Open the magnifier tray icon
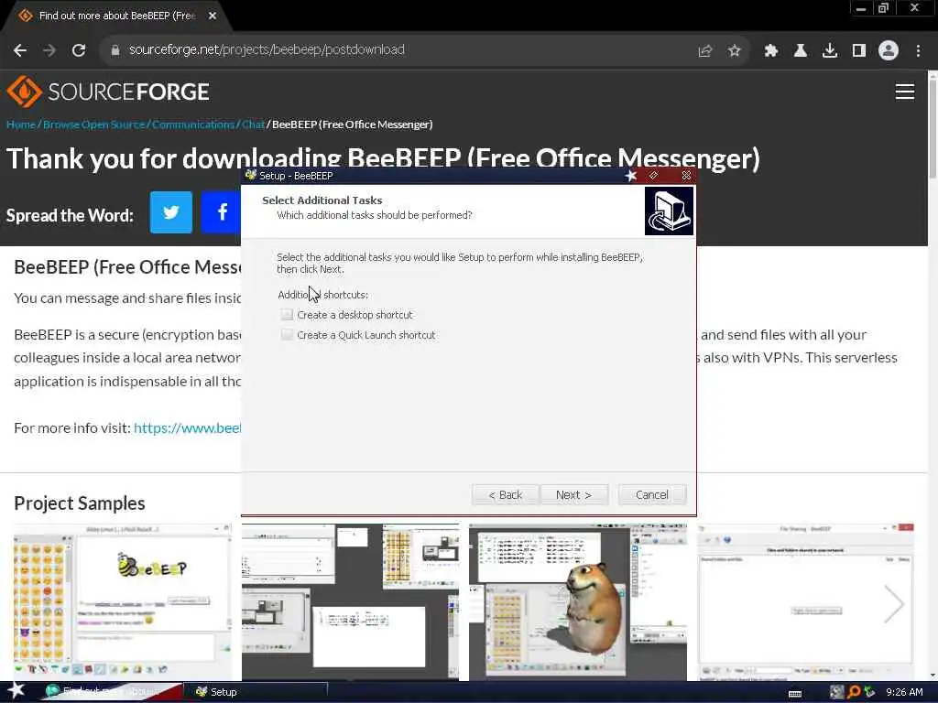938x703 pixels. coord(854,692)
